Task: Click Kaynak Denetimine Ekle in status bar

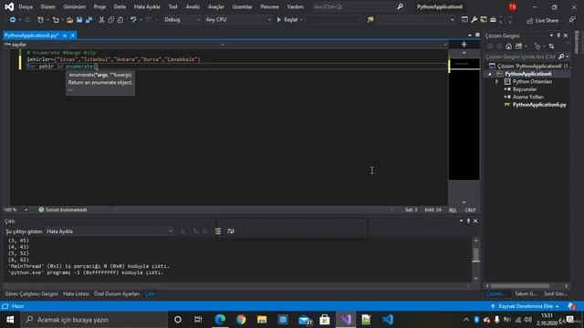Action: click(x=526, y=306)
